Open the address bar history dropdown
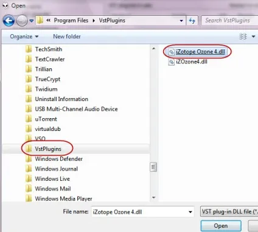Screen dimensions: 258x232 (181, 21)
